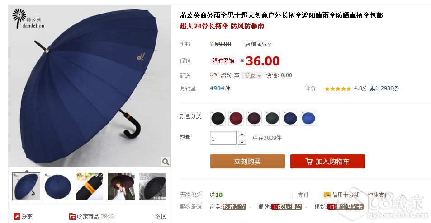Image resolution: width=431 pixels, height=223 pixels.
Task: Click the quantity input field
Action: [x=223, y=138]
